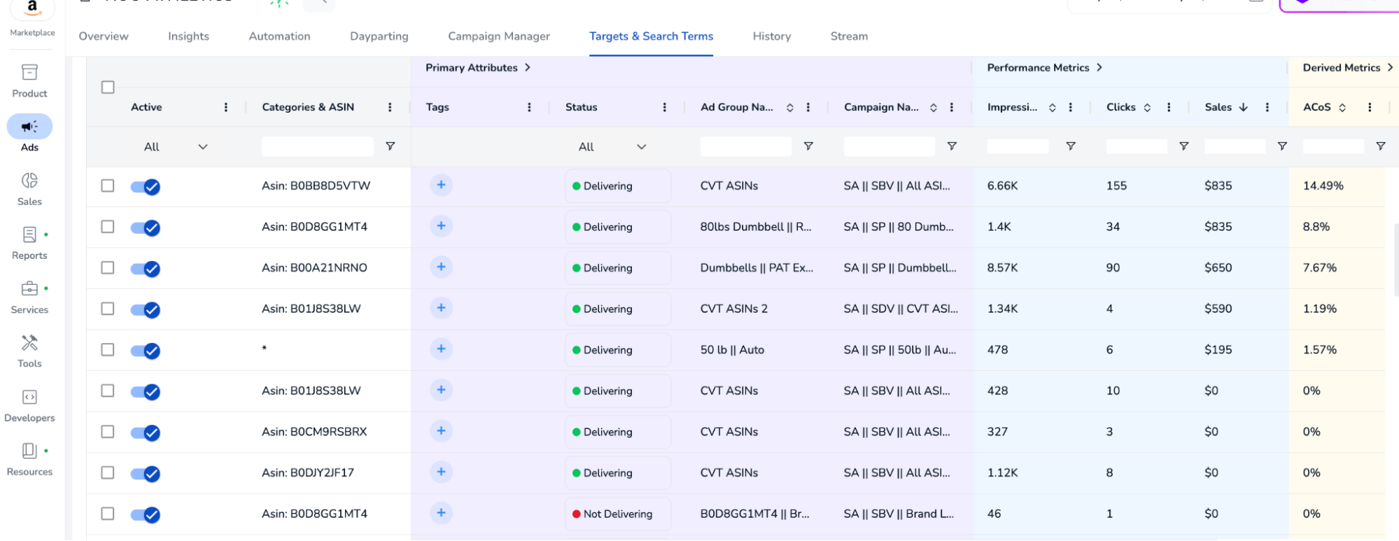1399x541 pixels.
Task: Click the Targets & Search Terms tab
Action: click(x=651, y=36)
